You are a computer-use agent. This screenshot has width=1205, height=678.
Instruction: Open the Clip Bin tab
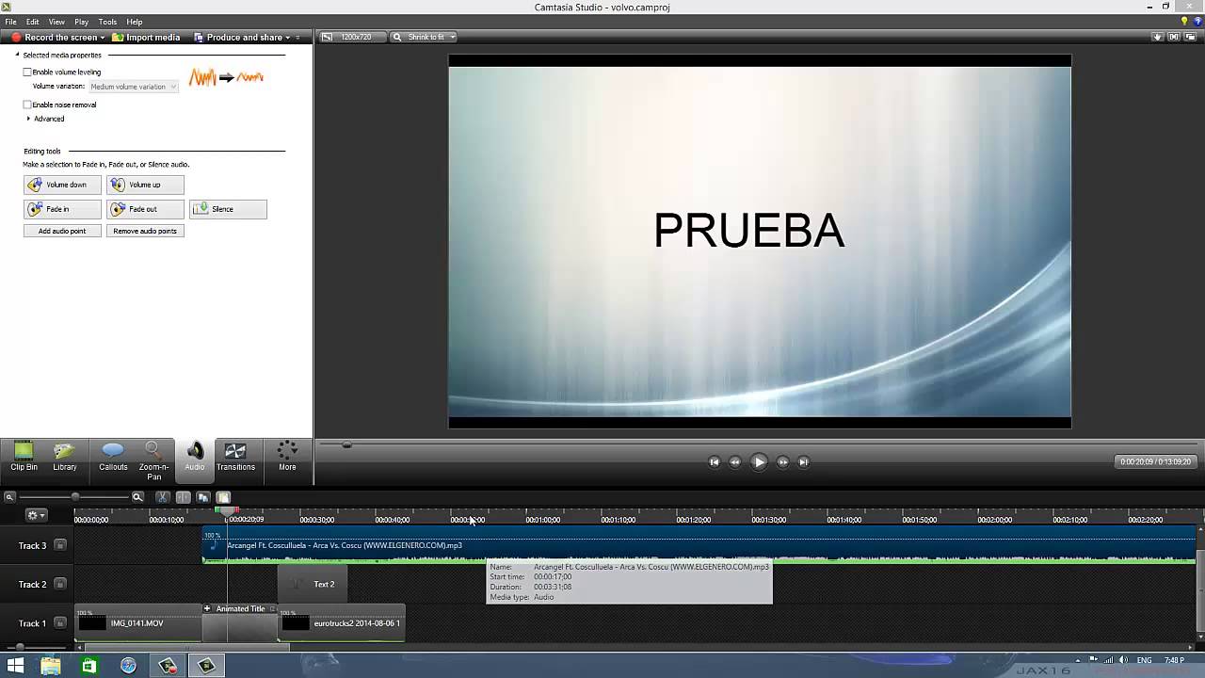(24, 457)
